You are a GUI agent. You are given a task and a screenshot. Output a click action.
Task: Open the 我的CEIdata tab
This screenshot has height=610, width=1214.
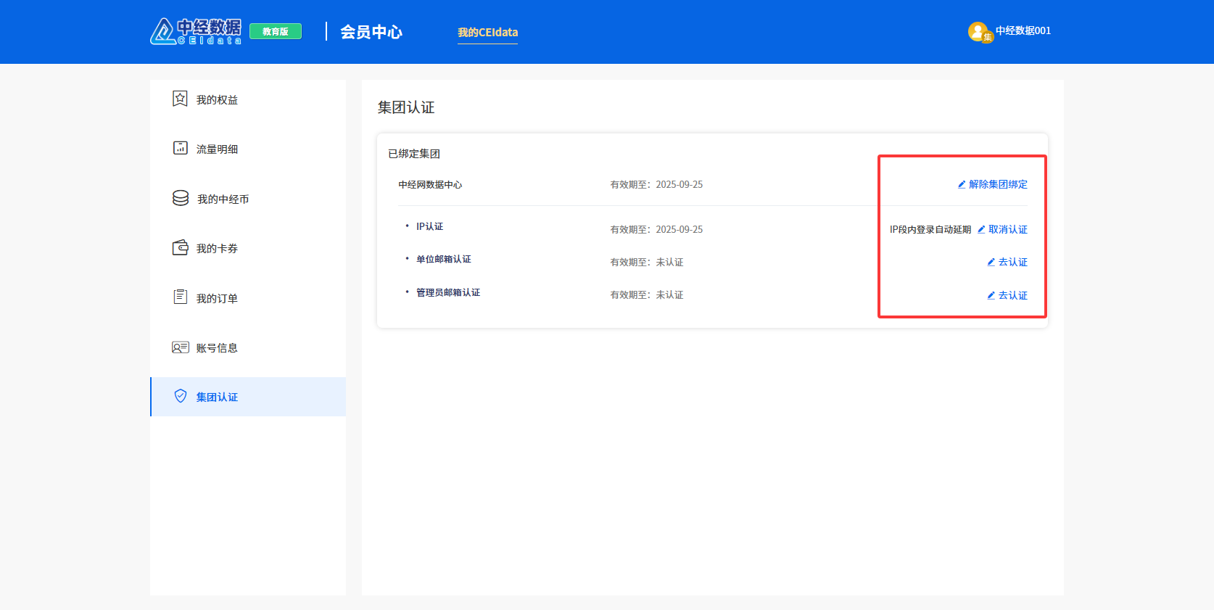pyautogui.click(x=487, y=32)
